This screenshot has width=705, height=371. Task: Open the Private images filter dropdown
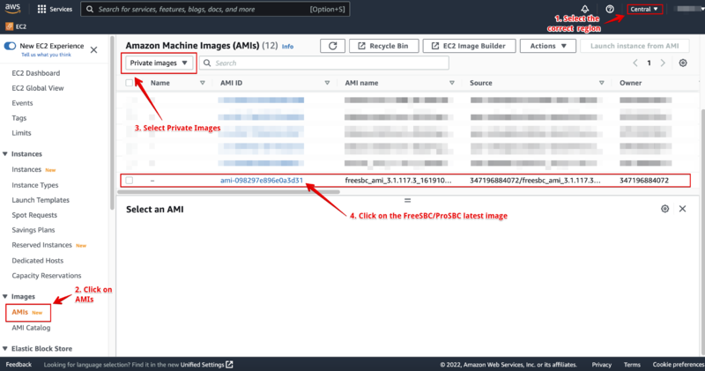(x=159, y=63)
